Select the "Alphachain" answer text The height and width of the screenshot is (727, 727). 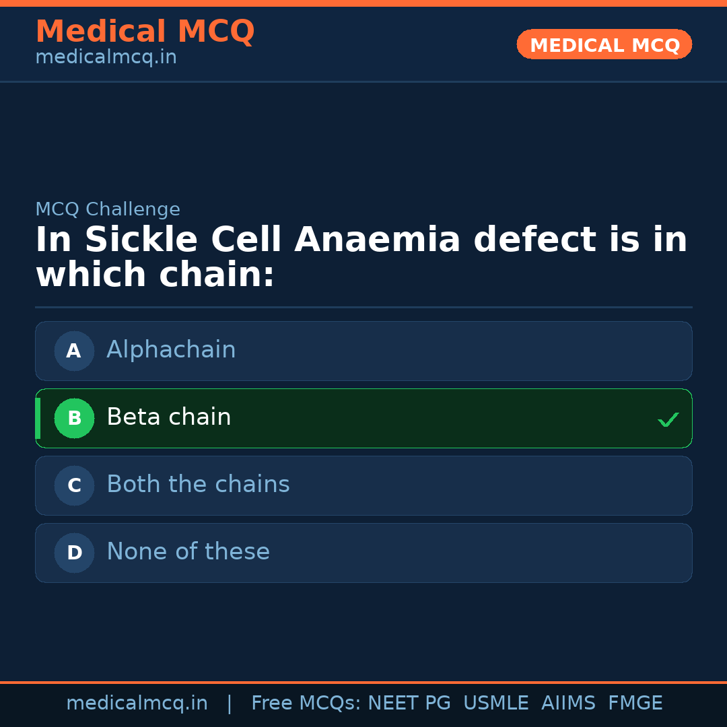(171, 350)
